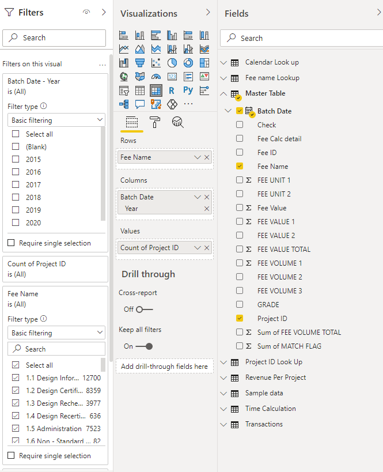Click the Filters pane search box

pyautogui.click(x=54, y=38)
